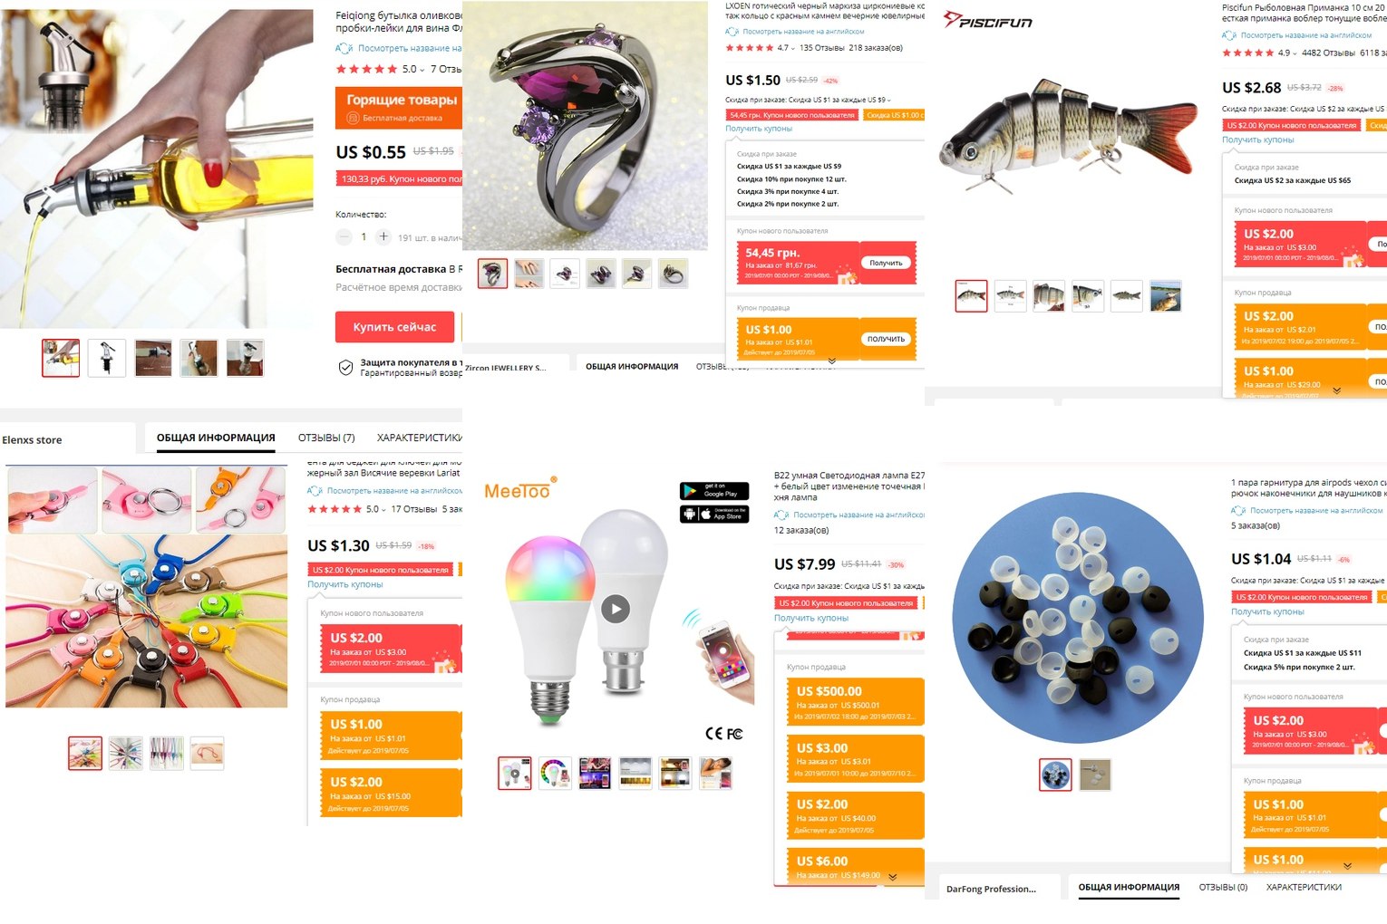This screenshot has width=1387, height=924.
Task: Click Получить on the 54,45 грн coupon
Action: 886,263
